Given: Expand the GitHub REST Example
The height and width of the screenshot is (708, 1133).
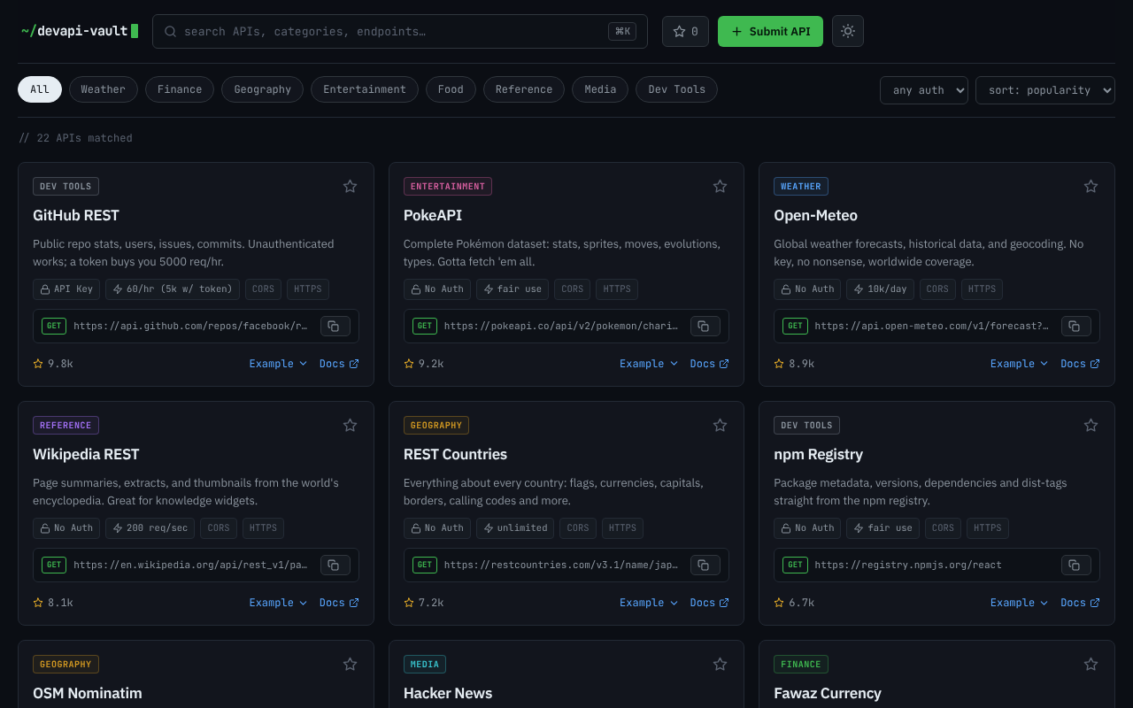Looking at the screenshot, I should click(278, 364).
